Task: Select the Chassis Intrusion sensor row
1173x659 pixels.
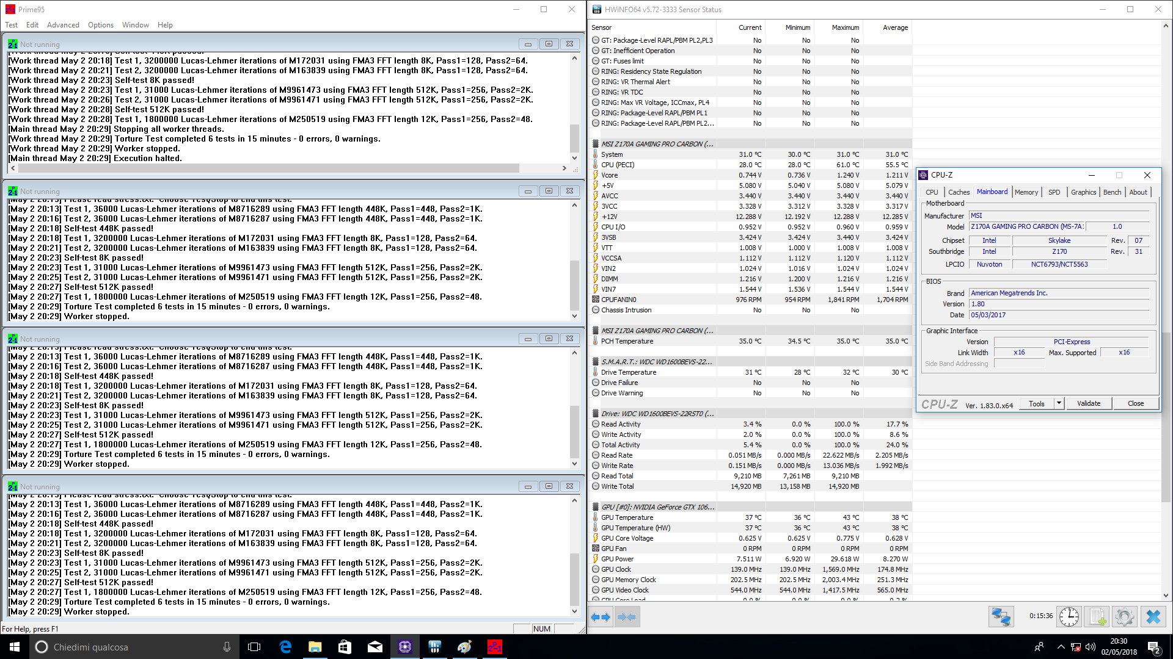Action: [x=751, y=310]
